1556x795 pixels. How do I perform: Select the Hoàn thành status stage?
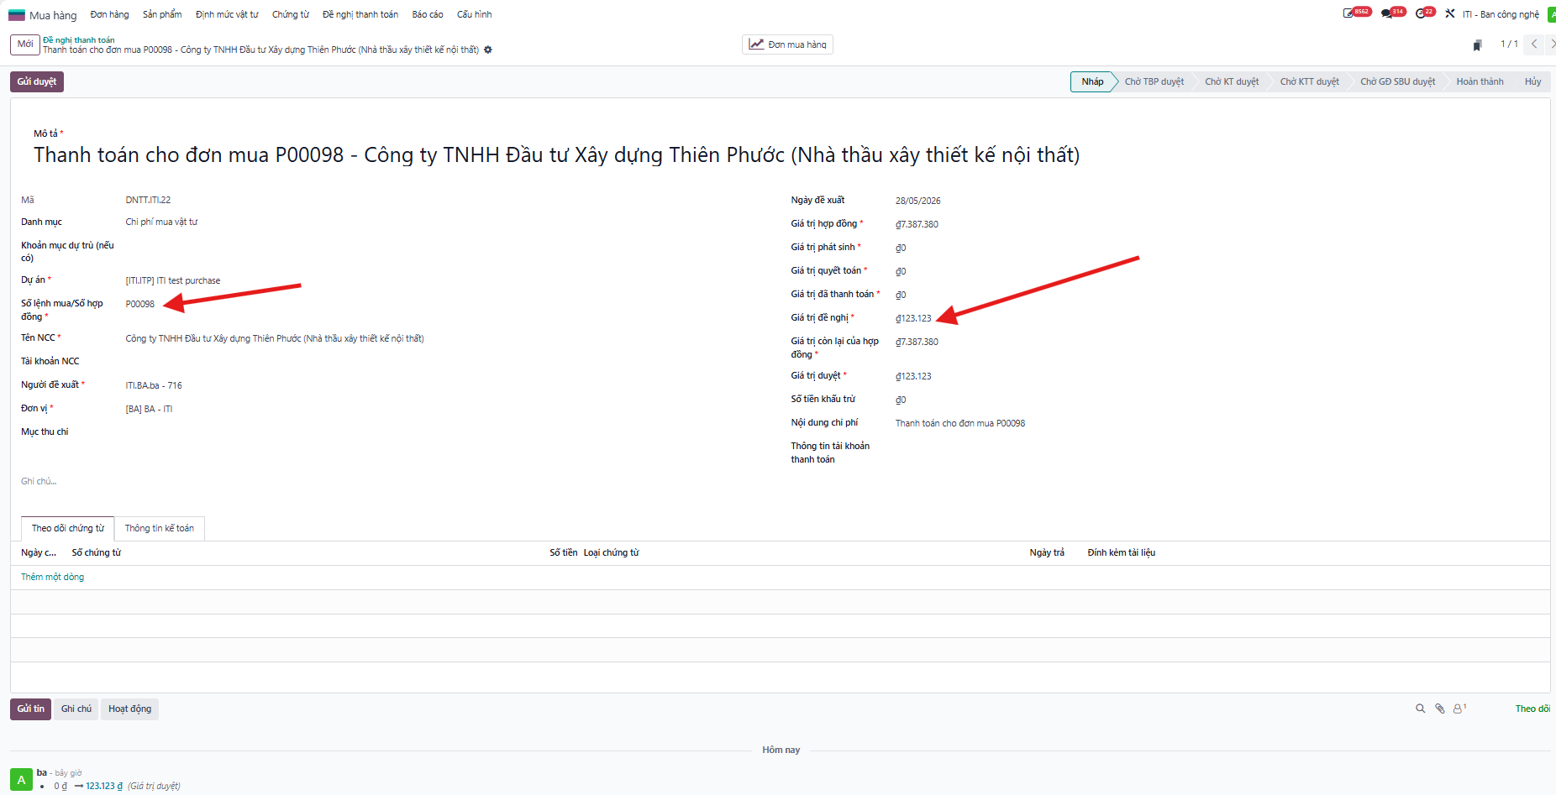coord(1480,81)
